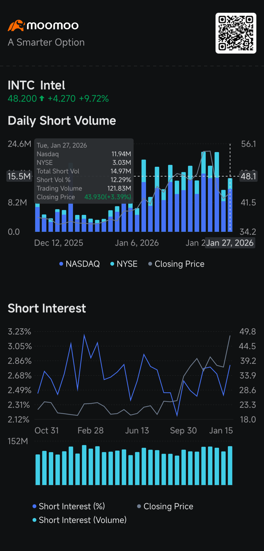
Task: Click the green up-arrow price indicator
Action: (x=42, y=99)
